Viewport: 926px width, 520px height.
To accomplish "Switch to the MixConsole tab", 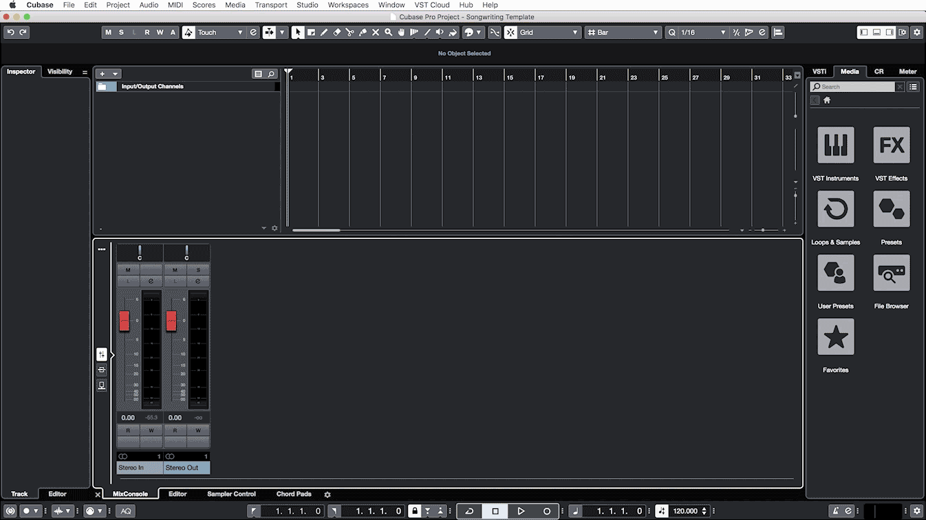I will coord(130,493).
